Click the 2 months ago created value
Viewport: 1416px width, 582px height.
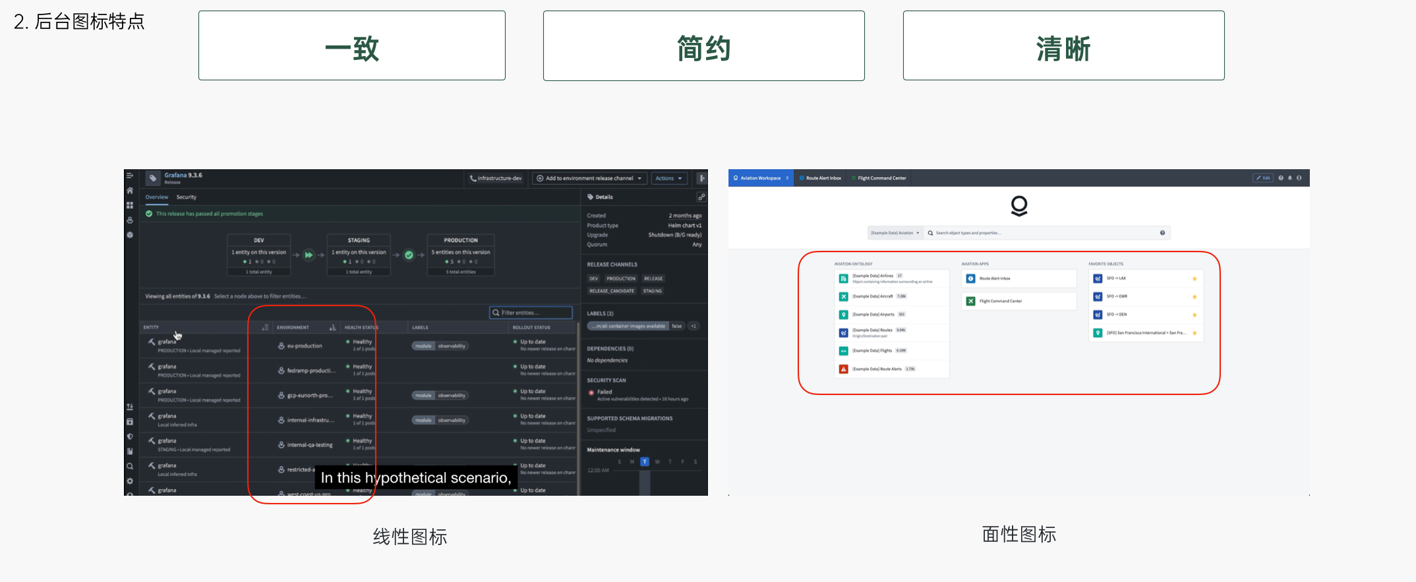coord(685,215)
